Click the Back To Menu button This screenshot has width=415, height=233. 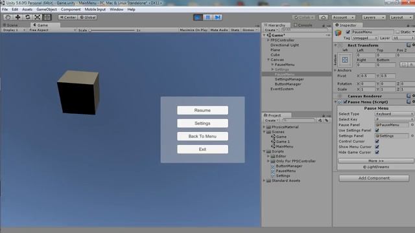[x=202, y=137]
